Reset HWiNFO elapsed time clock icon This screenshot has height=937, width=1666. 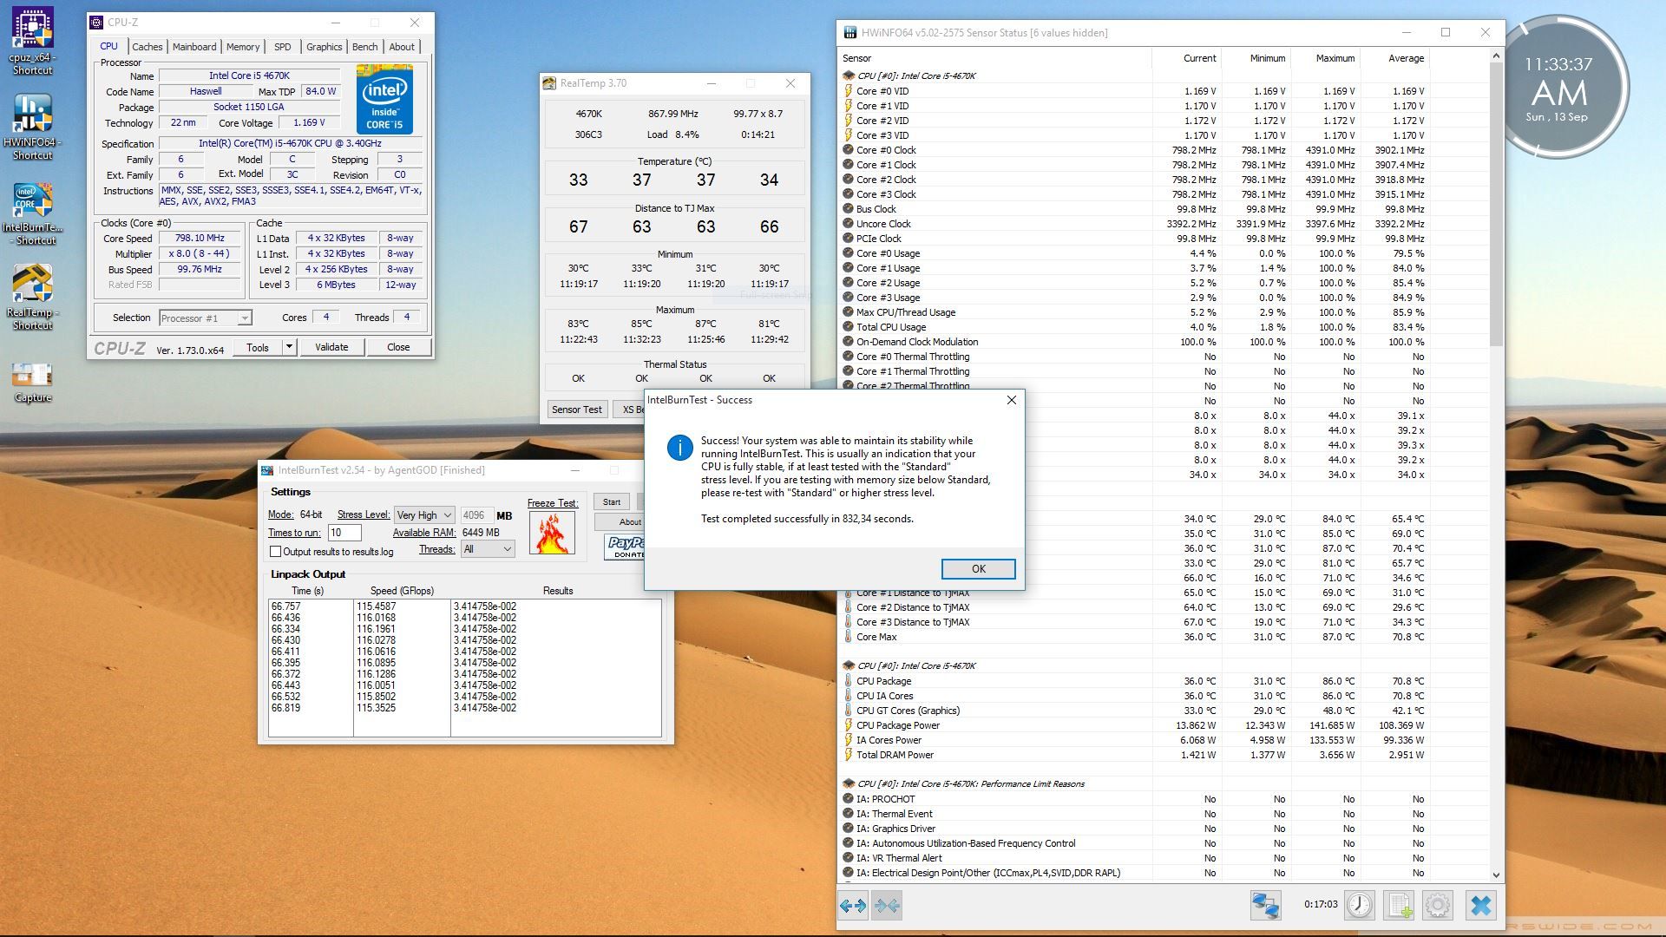tap(1360, 906)
